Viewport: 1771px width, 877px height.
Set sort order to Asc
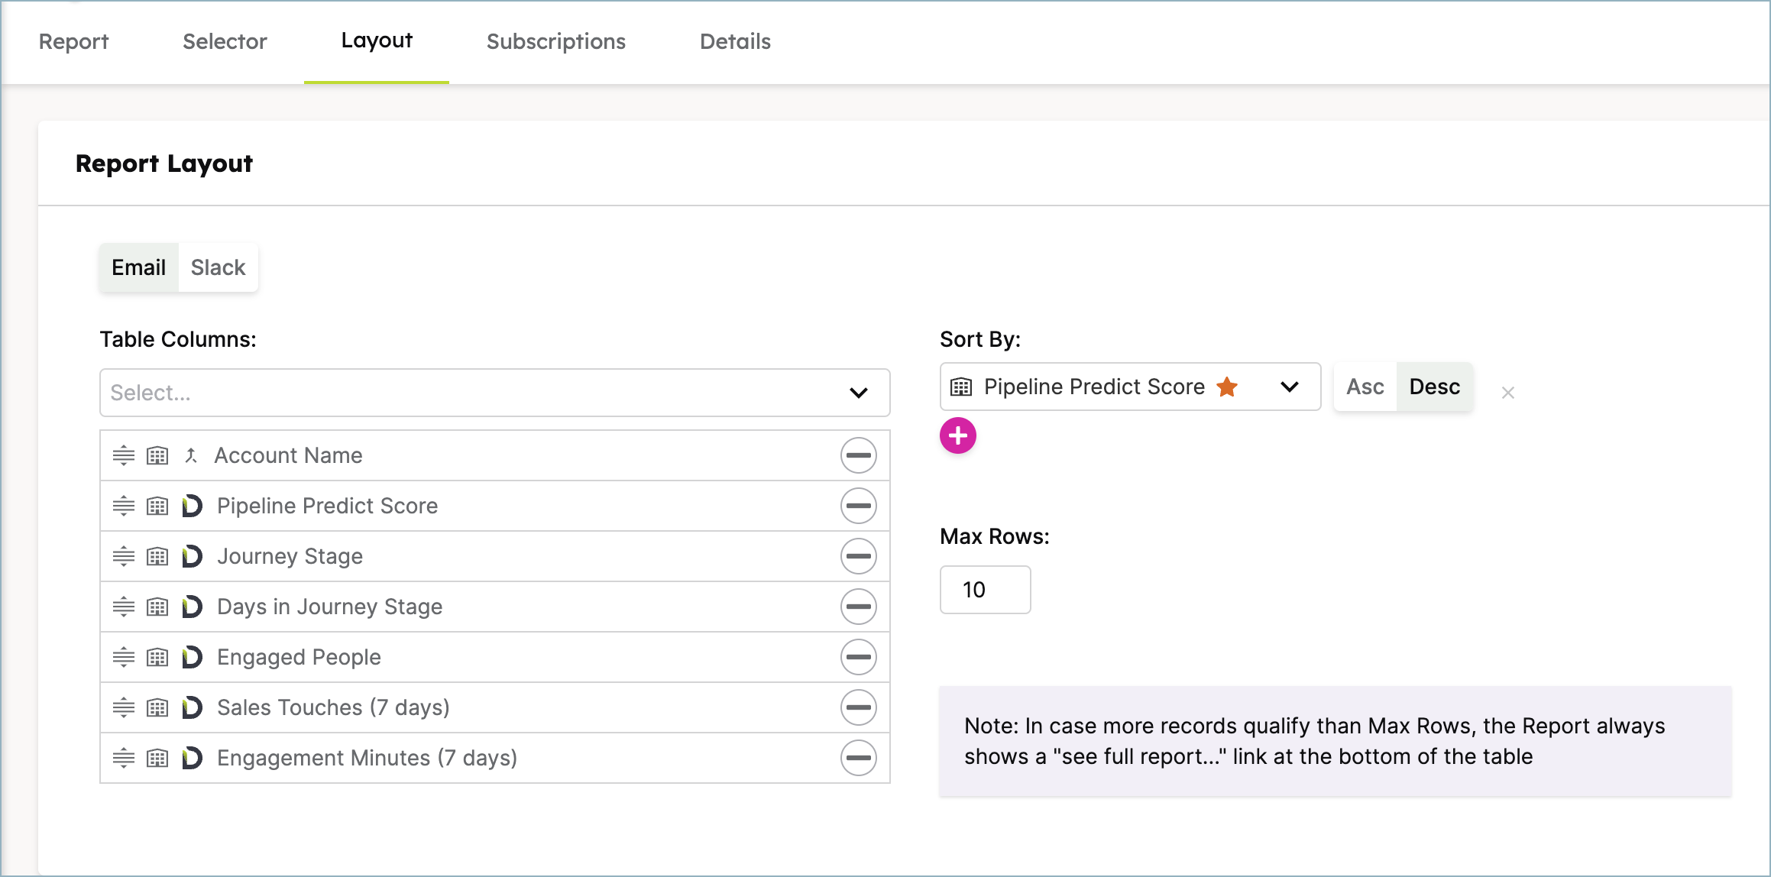point(1365,387)
